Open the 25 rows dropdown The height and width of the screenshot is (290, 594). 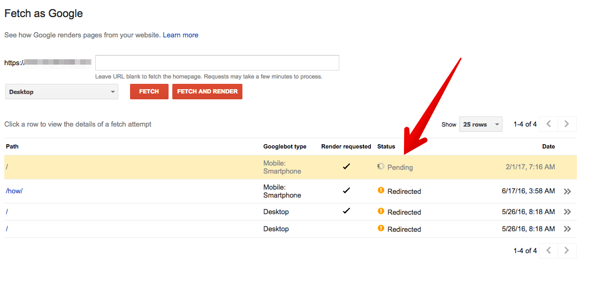481,124
